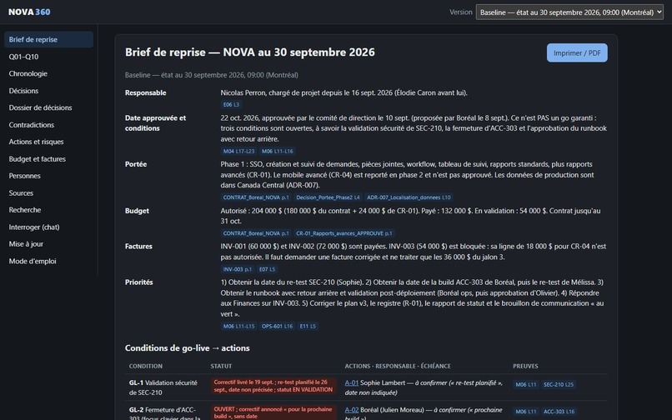
Task: Open source badge M04 L17-L23
Action: click(x=238, y=151)
